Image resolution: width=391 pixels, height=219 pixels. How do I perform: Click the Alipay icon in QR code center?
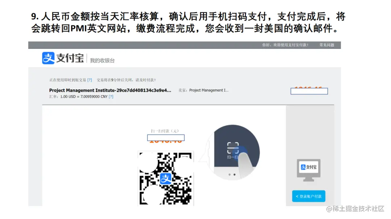tap(165, 178)
